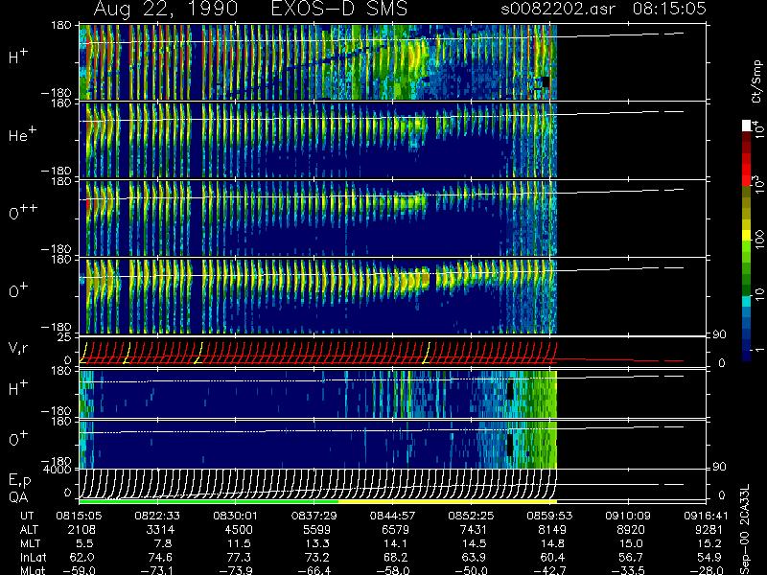Image resolution: width=767 pixels, height=575 pixels.
Task: Click UT value '0830:01'
Action: click(236, 516)
